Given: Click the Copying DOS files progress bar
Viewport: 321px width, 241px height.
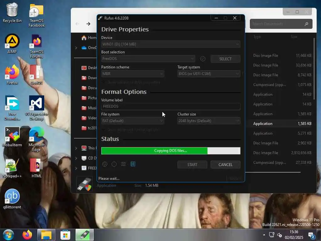Looking at the screenshot, I should tap(171, 151).
